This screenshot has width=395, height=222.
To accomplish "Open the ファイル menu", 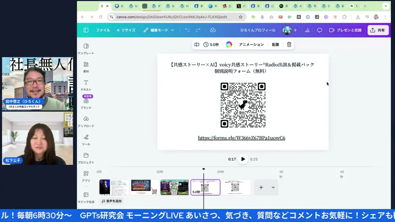I will (x=103, y=30).
